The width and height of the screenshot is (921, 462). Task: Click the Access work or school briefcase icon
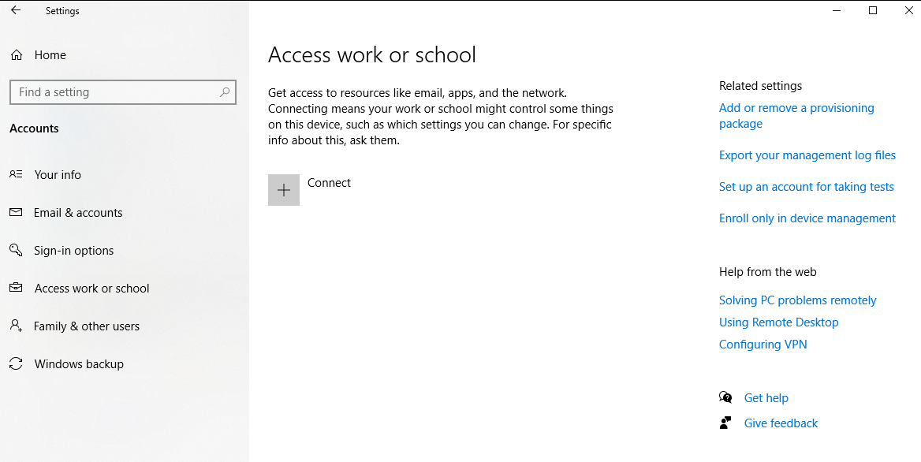pyautogui.click(x=16, y=289)
